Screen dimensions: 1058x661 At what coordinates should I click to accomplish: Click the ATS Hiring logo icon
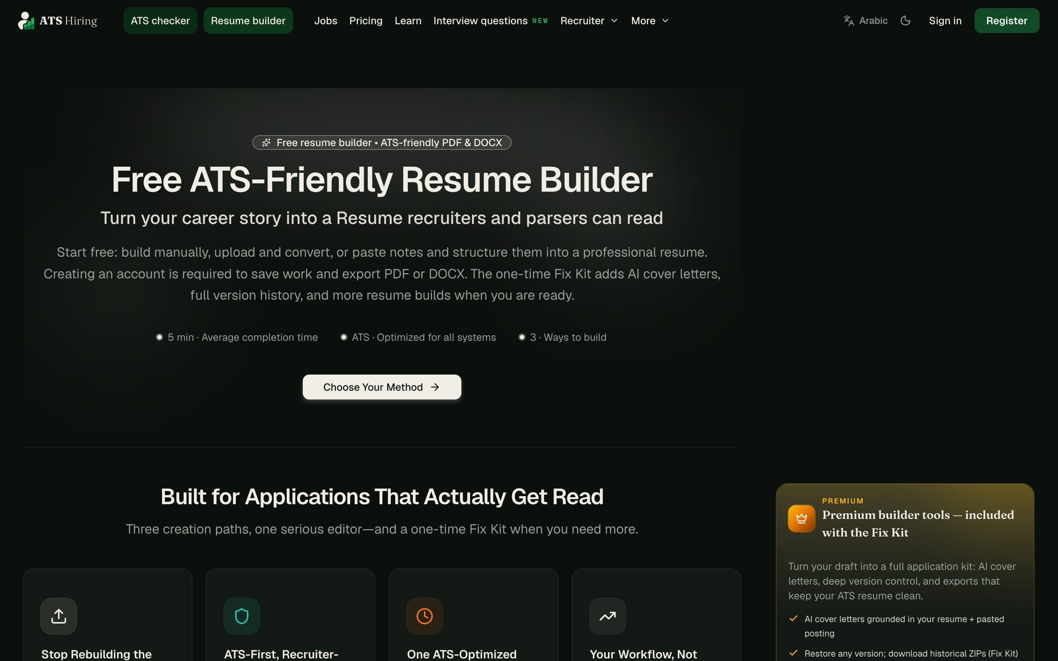pyautogui.click(x=26, y=21)
